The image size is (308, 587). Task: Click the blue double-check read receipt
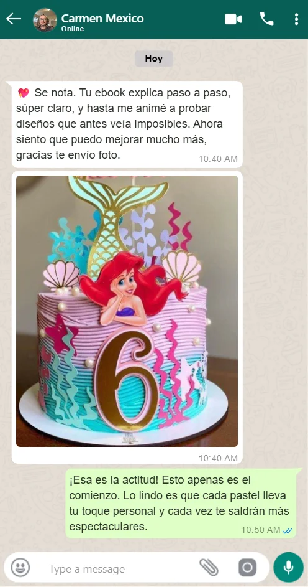[x=287, y=530]
